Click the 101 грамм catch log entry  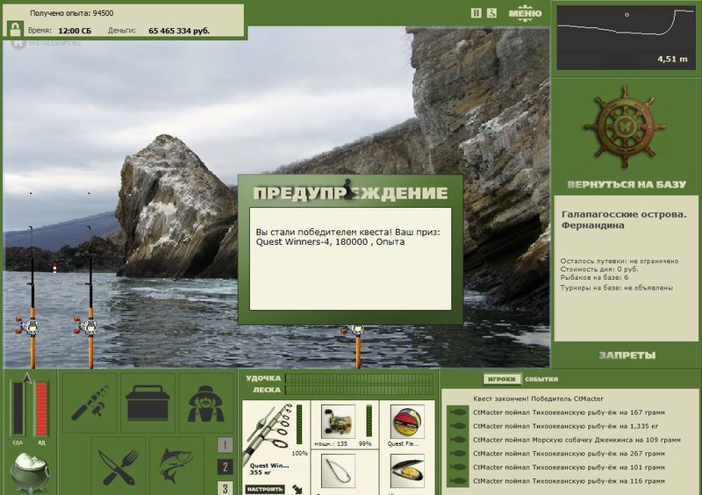click(x=569, y=467)
